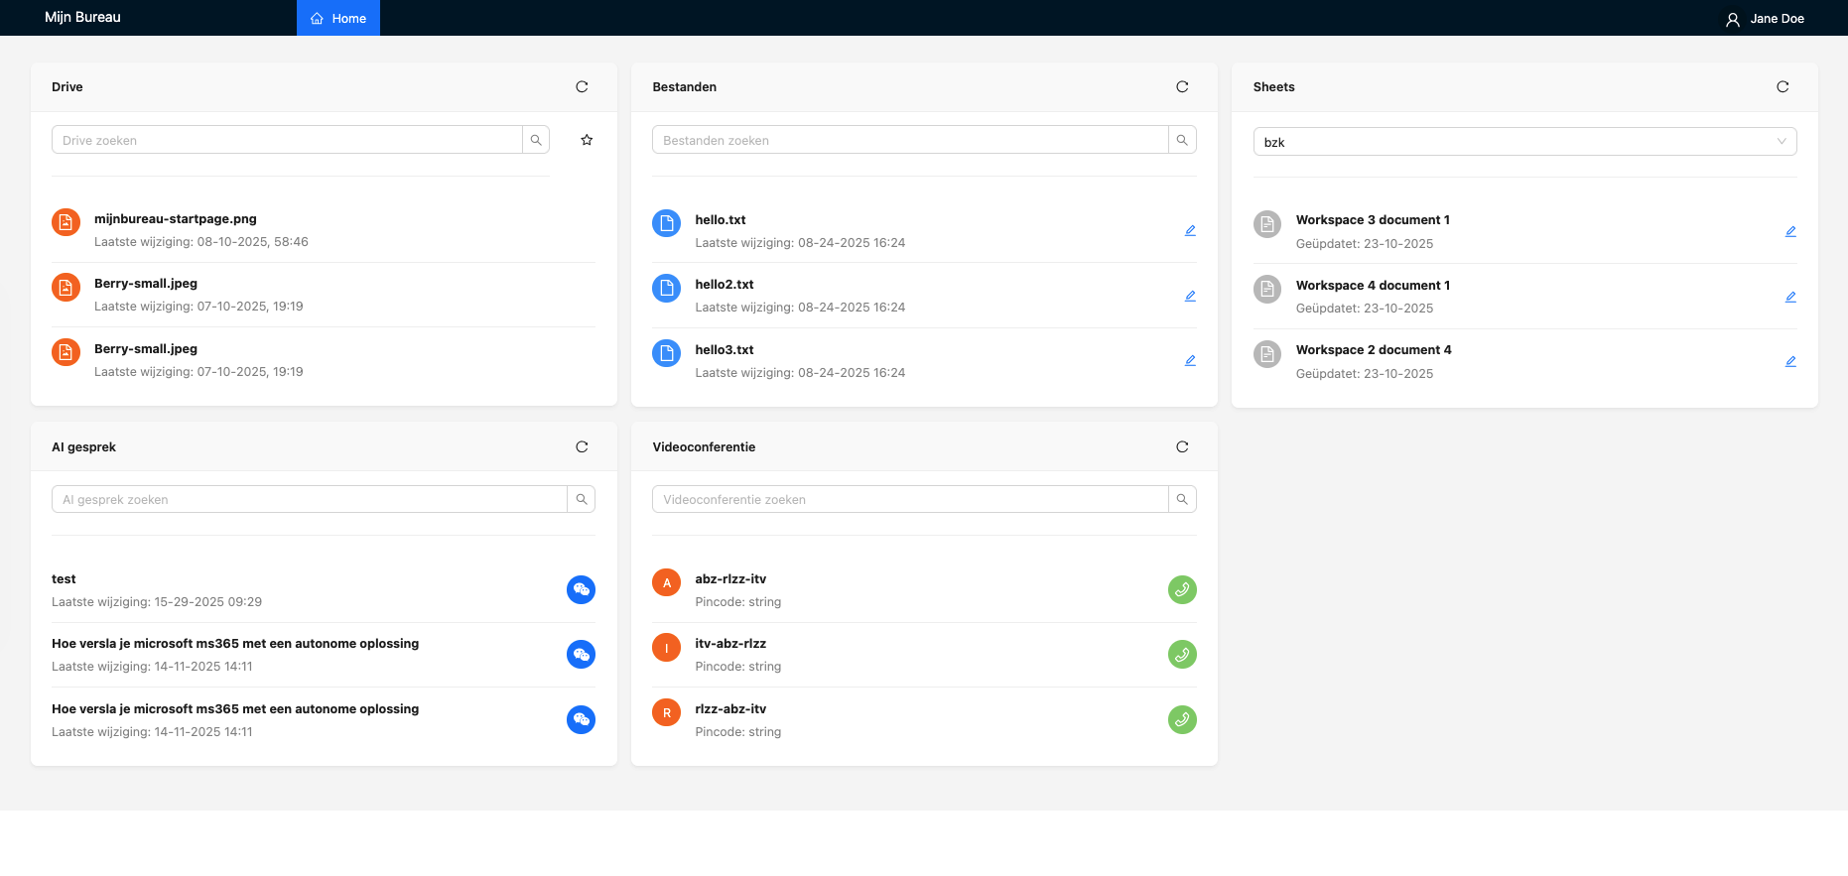Screen dimensions: 1848x876
Task: Click the Drive panel heading
Action: [67, 87]
